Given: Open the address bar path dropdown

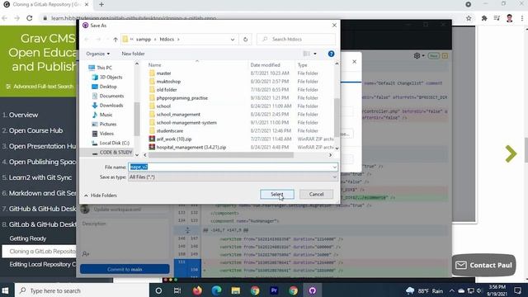Looking at the screenshot, I should tap(233, 40).
